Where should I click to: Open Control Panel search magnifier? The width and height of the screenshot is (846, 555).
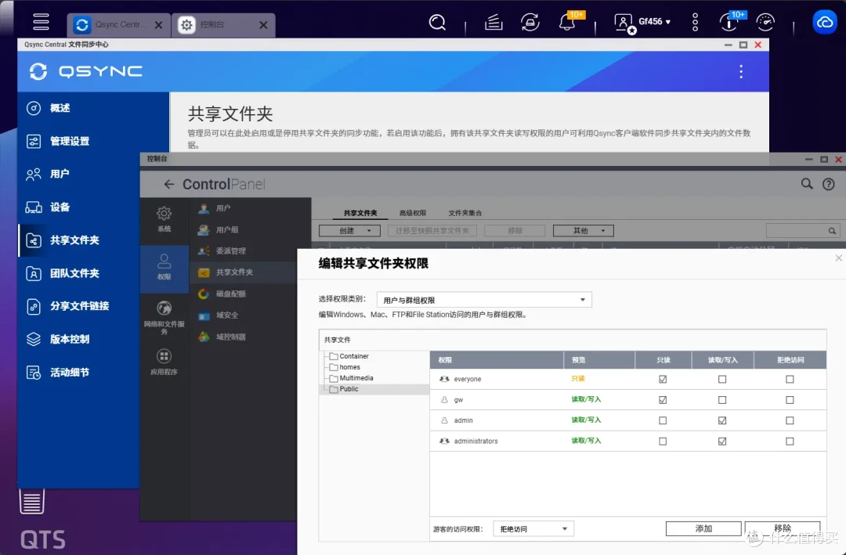click(x=807, y=184)
